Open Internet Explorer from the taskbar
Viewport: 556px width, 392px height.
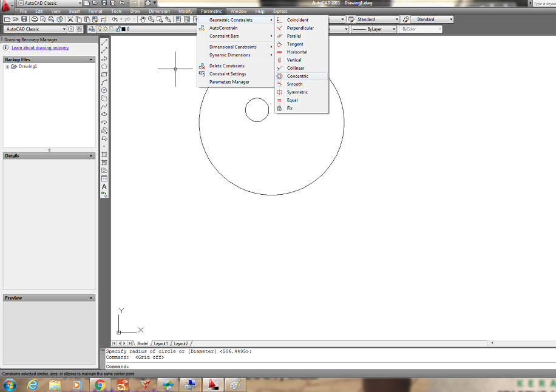pos(33,385)
